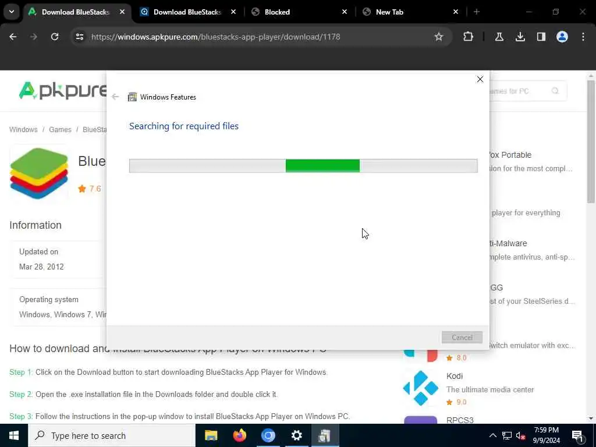Open a new browser tab with plus
The image size is (596, 447).
476,12
